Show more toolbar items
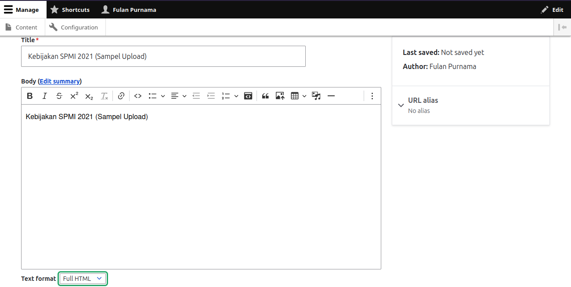This screenshot has height=287, width=571. pyautogui.click(x=372, y=96)
